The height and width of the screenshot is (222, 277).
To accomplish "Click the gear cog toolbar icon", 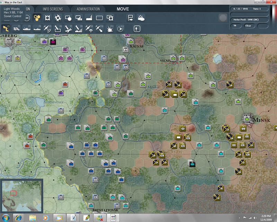I will tap(58, 18).
